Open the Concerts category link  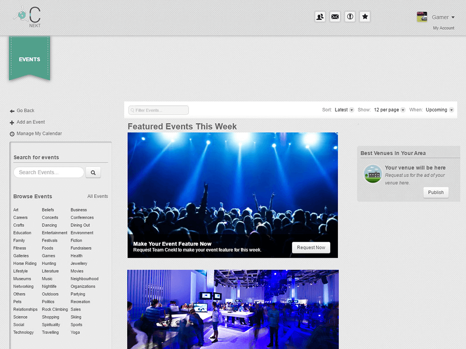[49, 217]
